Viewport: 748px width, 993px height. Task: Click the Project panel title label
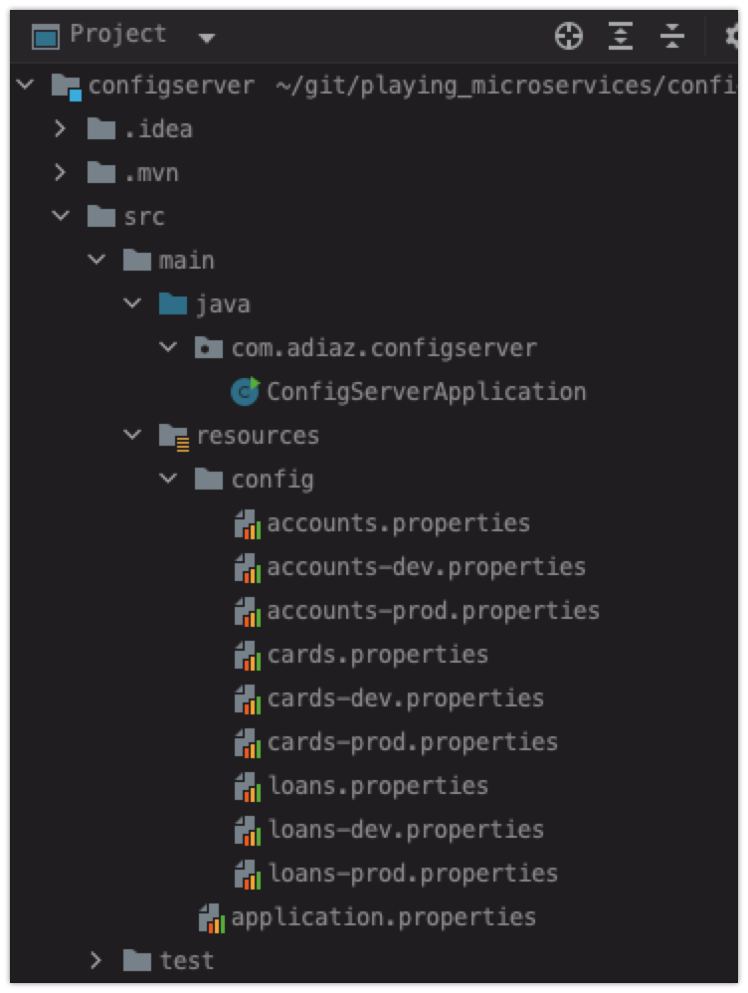point(117,34)
